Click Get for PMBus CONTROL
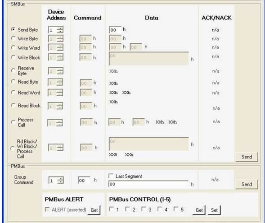Viewport: 265px width, 223px height. [199, 210]
